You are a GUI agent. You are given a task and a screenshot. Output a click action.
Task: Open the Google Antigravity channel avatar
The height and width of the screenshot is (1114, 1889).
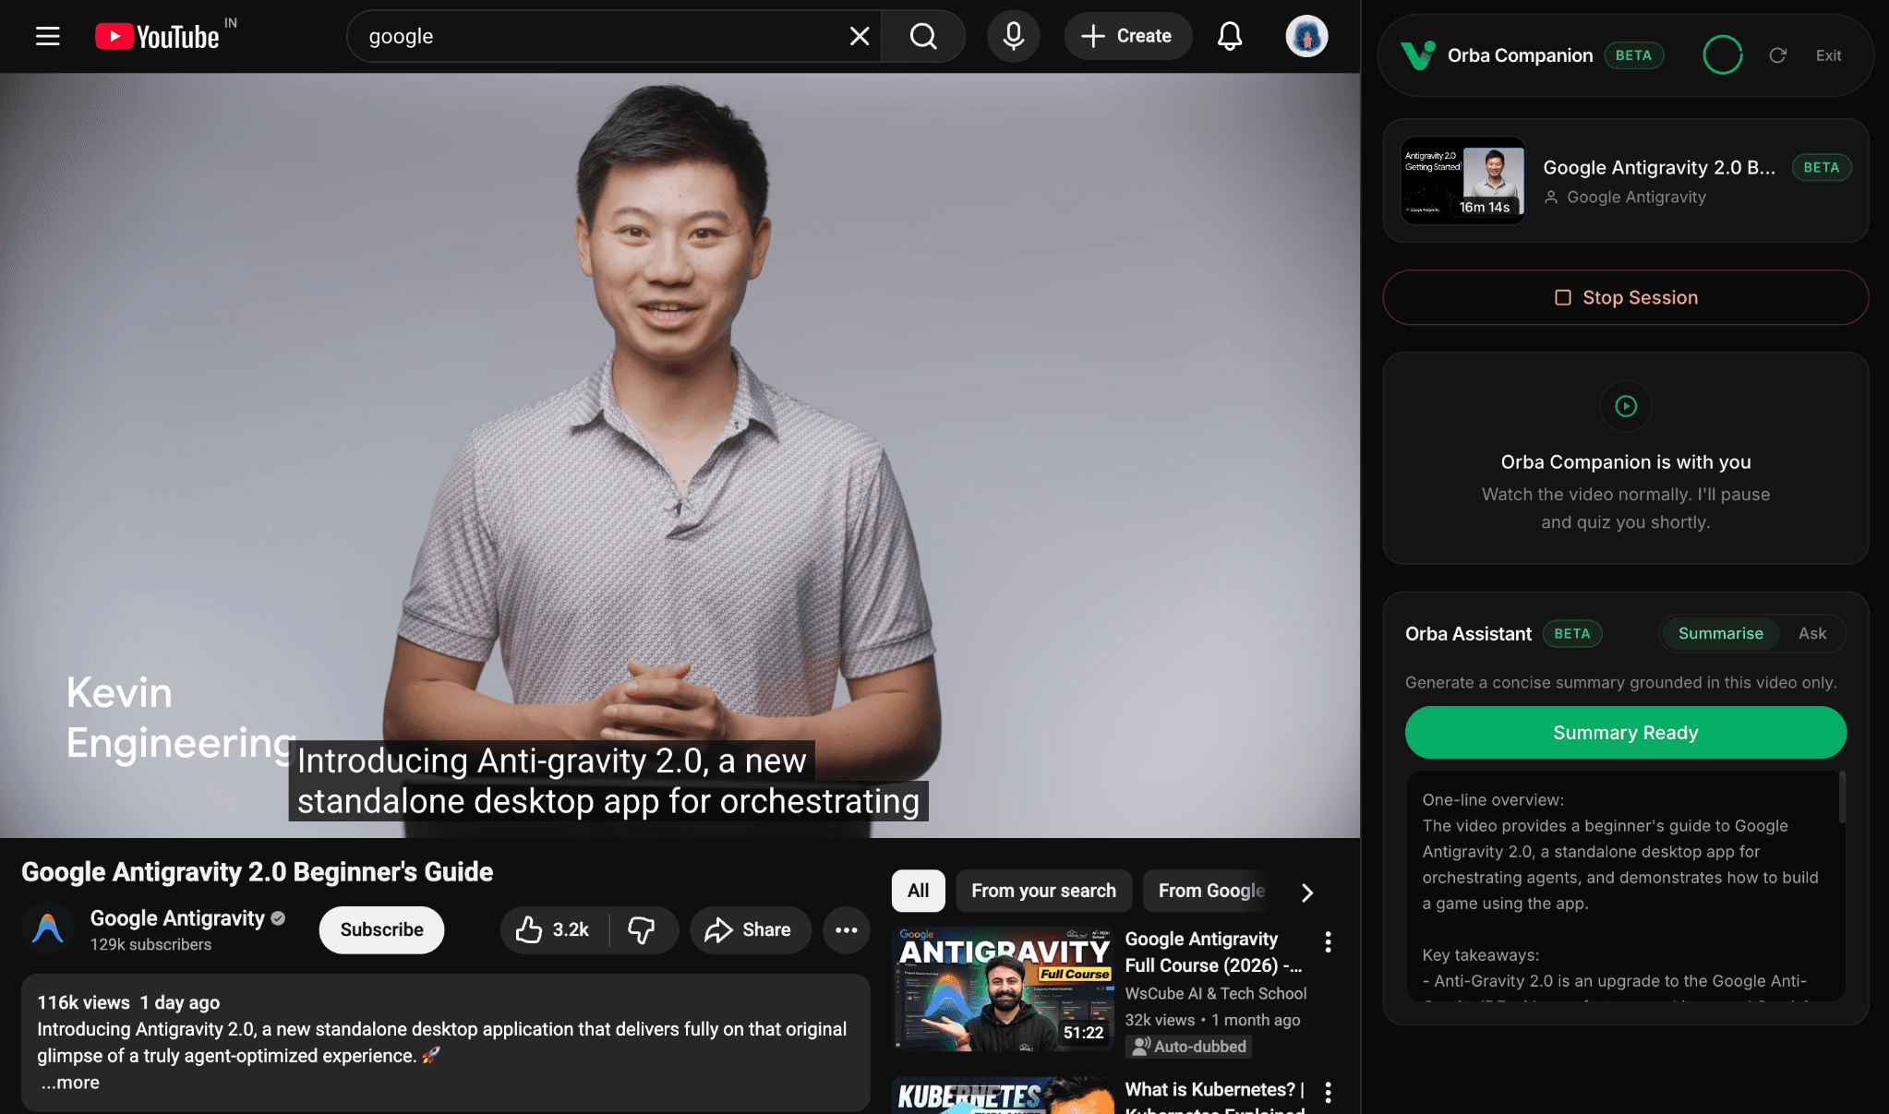48,929
